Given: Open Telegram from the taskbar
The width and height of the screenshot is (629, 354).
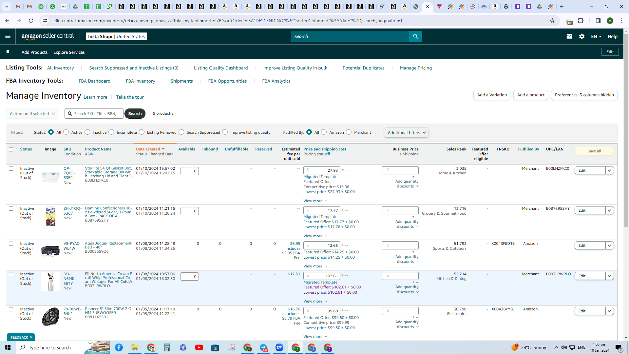Looking at the screenshot, I should [x=263, y=347].
